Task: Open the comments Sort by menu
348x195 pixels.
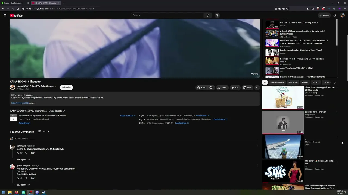Action: (43, 131)
